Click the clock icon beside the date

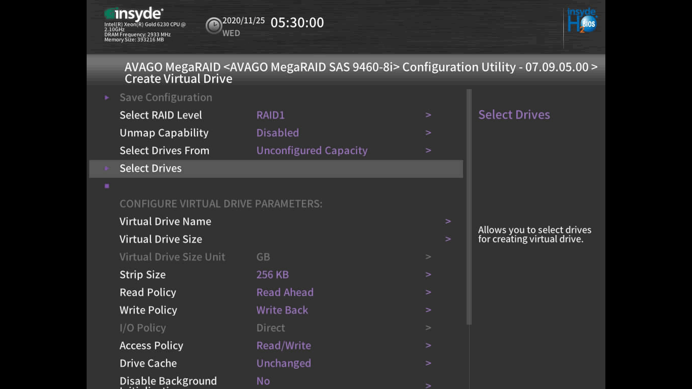point(213,25)
